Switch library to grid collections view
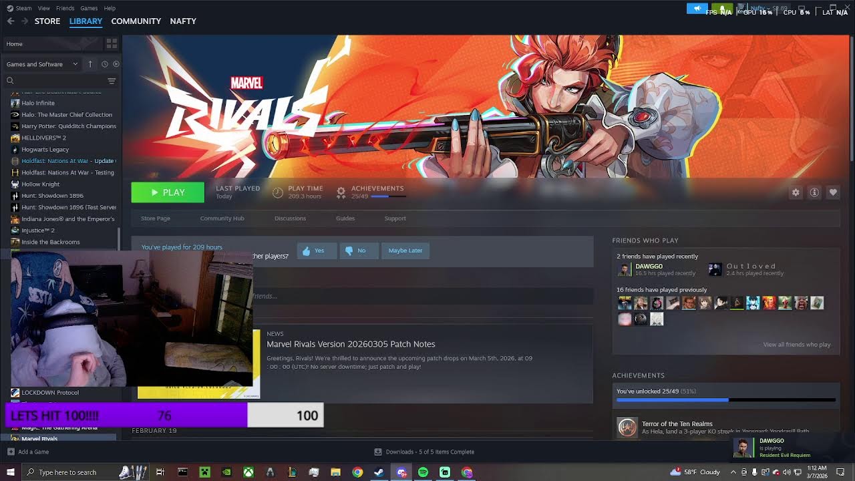The image size is (855, 481). pos(112,43)
